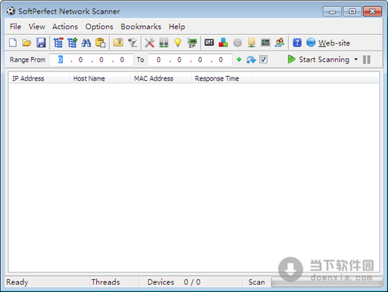Open the Bookmarks menu
388x292 pixels.
[141, 26]
